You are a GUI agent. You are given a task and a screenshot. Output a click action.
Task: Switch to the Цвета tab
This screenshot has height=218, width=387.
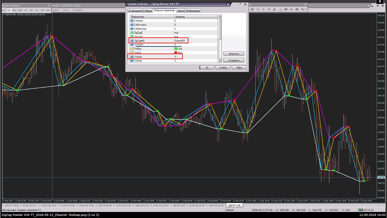[180, 11]
